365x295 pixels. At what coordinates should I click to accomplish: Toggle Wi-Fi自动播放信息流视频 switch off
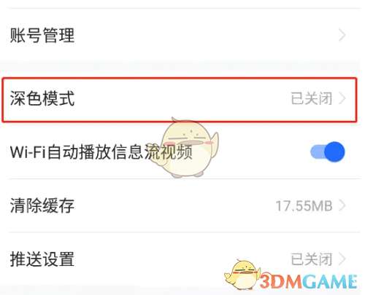click(x=328, y=152)
